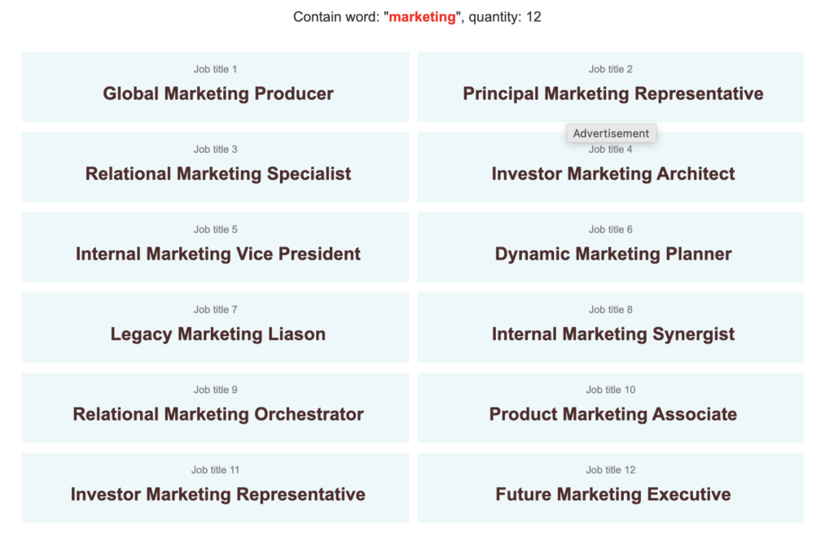Image resolution: width=834 pixels, height=537 pixels.
Task: Click the Global Marketing Producer card
Action: (x=215, y=87)
